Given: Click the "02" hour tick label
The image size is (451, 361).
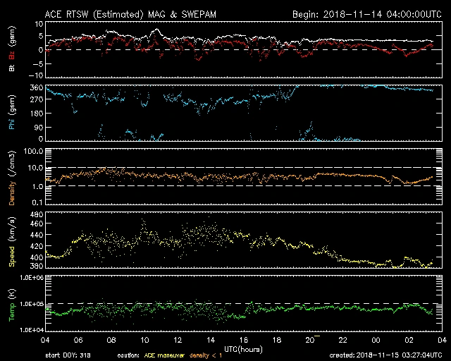Looking at the screenshot, I should tap(409, 340).
